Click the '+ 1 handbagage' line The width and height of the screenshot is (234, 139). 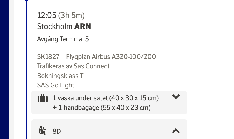[x=101, y=107]
